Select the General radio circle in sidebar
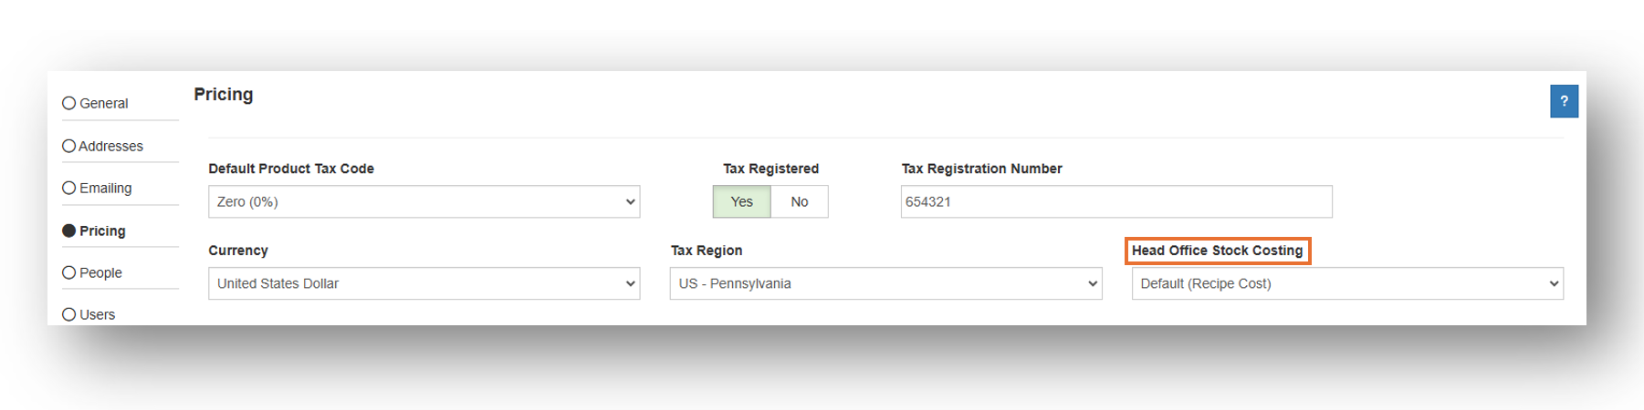This screenshot has height=410, width=1644. click(68, 103)
